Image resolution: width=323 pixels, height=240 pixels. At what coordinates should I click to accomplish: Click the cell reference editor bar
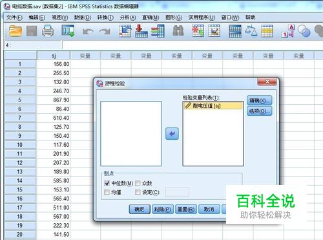(193, 45)
